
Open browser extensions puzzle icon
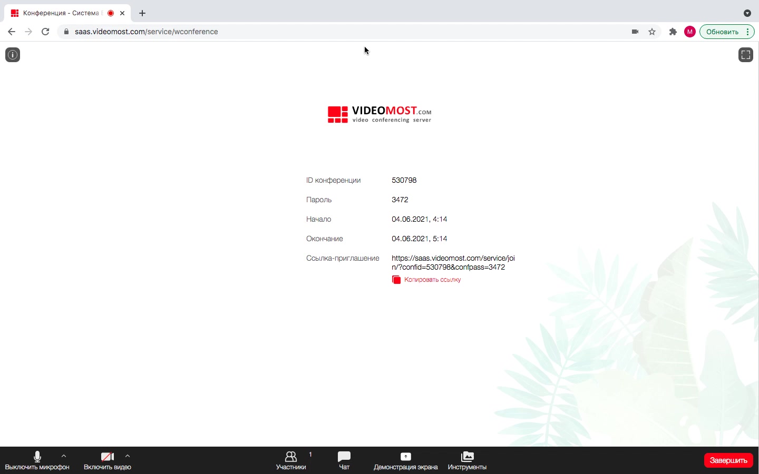point(673,32)
